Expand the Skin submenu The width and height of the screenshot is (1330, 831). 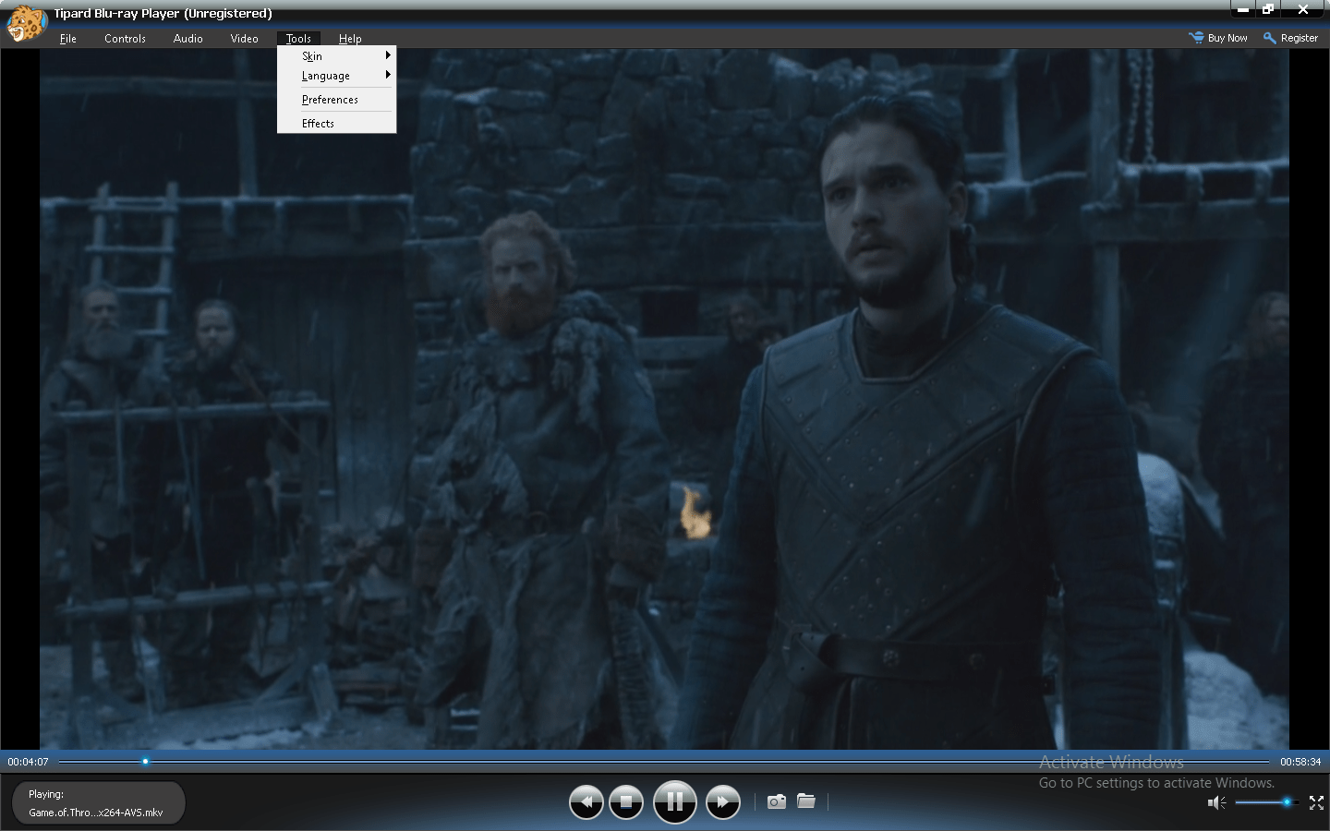pyautogui.click(x=337, y=56)
